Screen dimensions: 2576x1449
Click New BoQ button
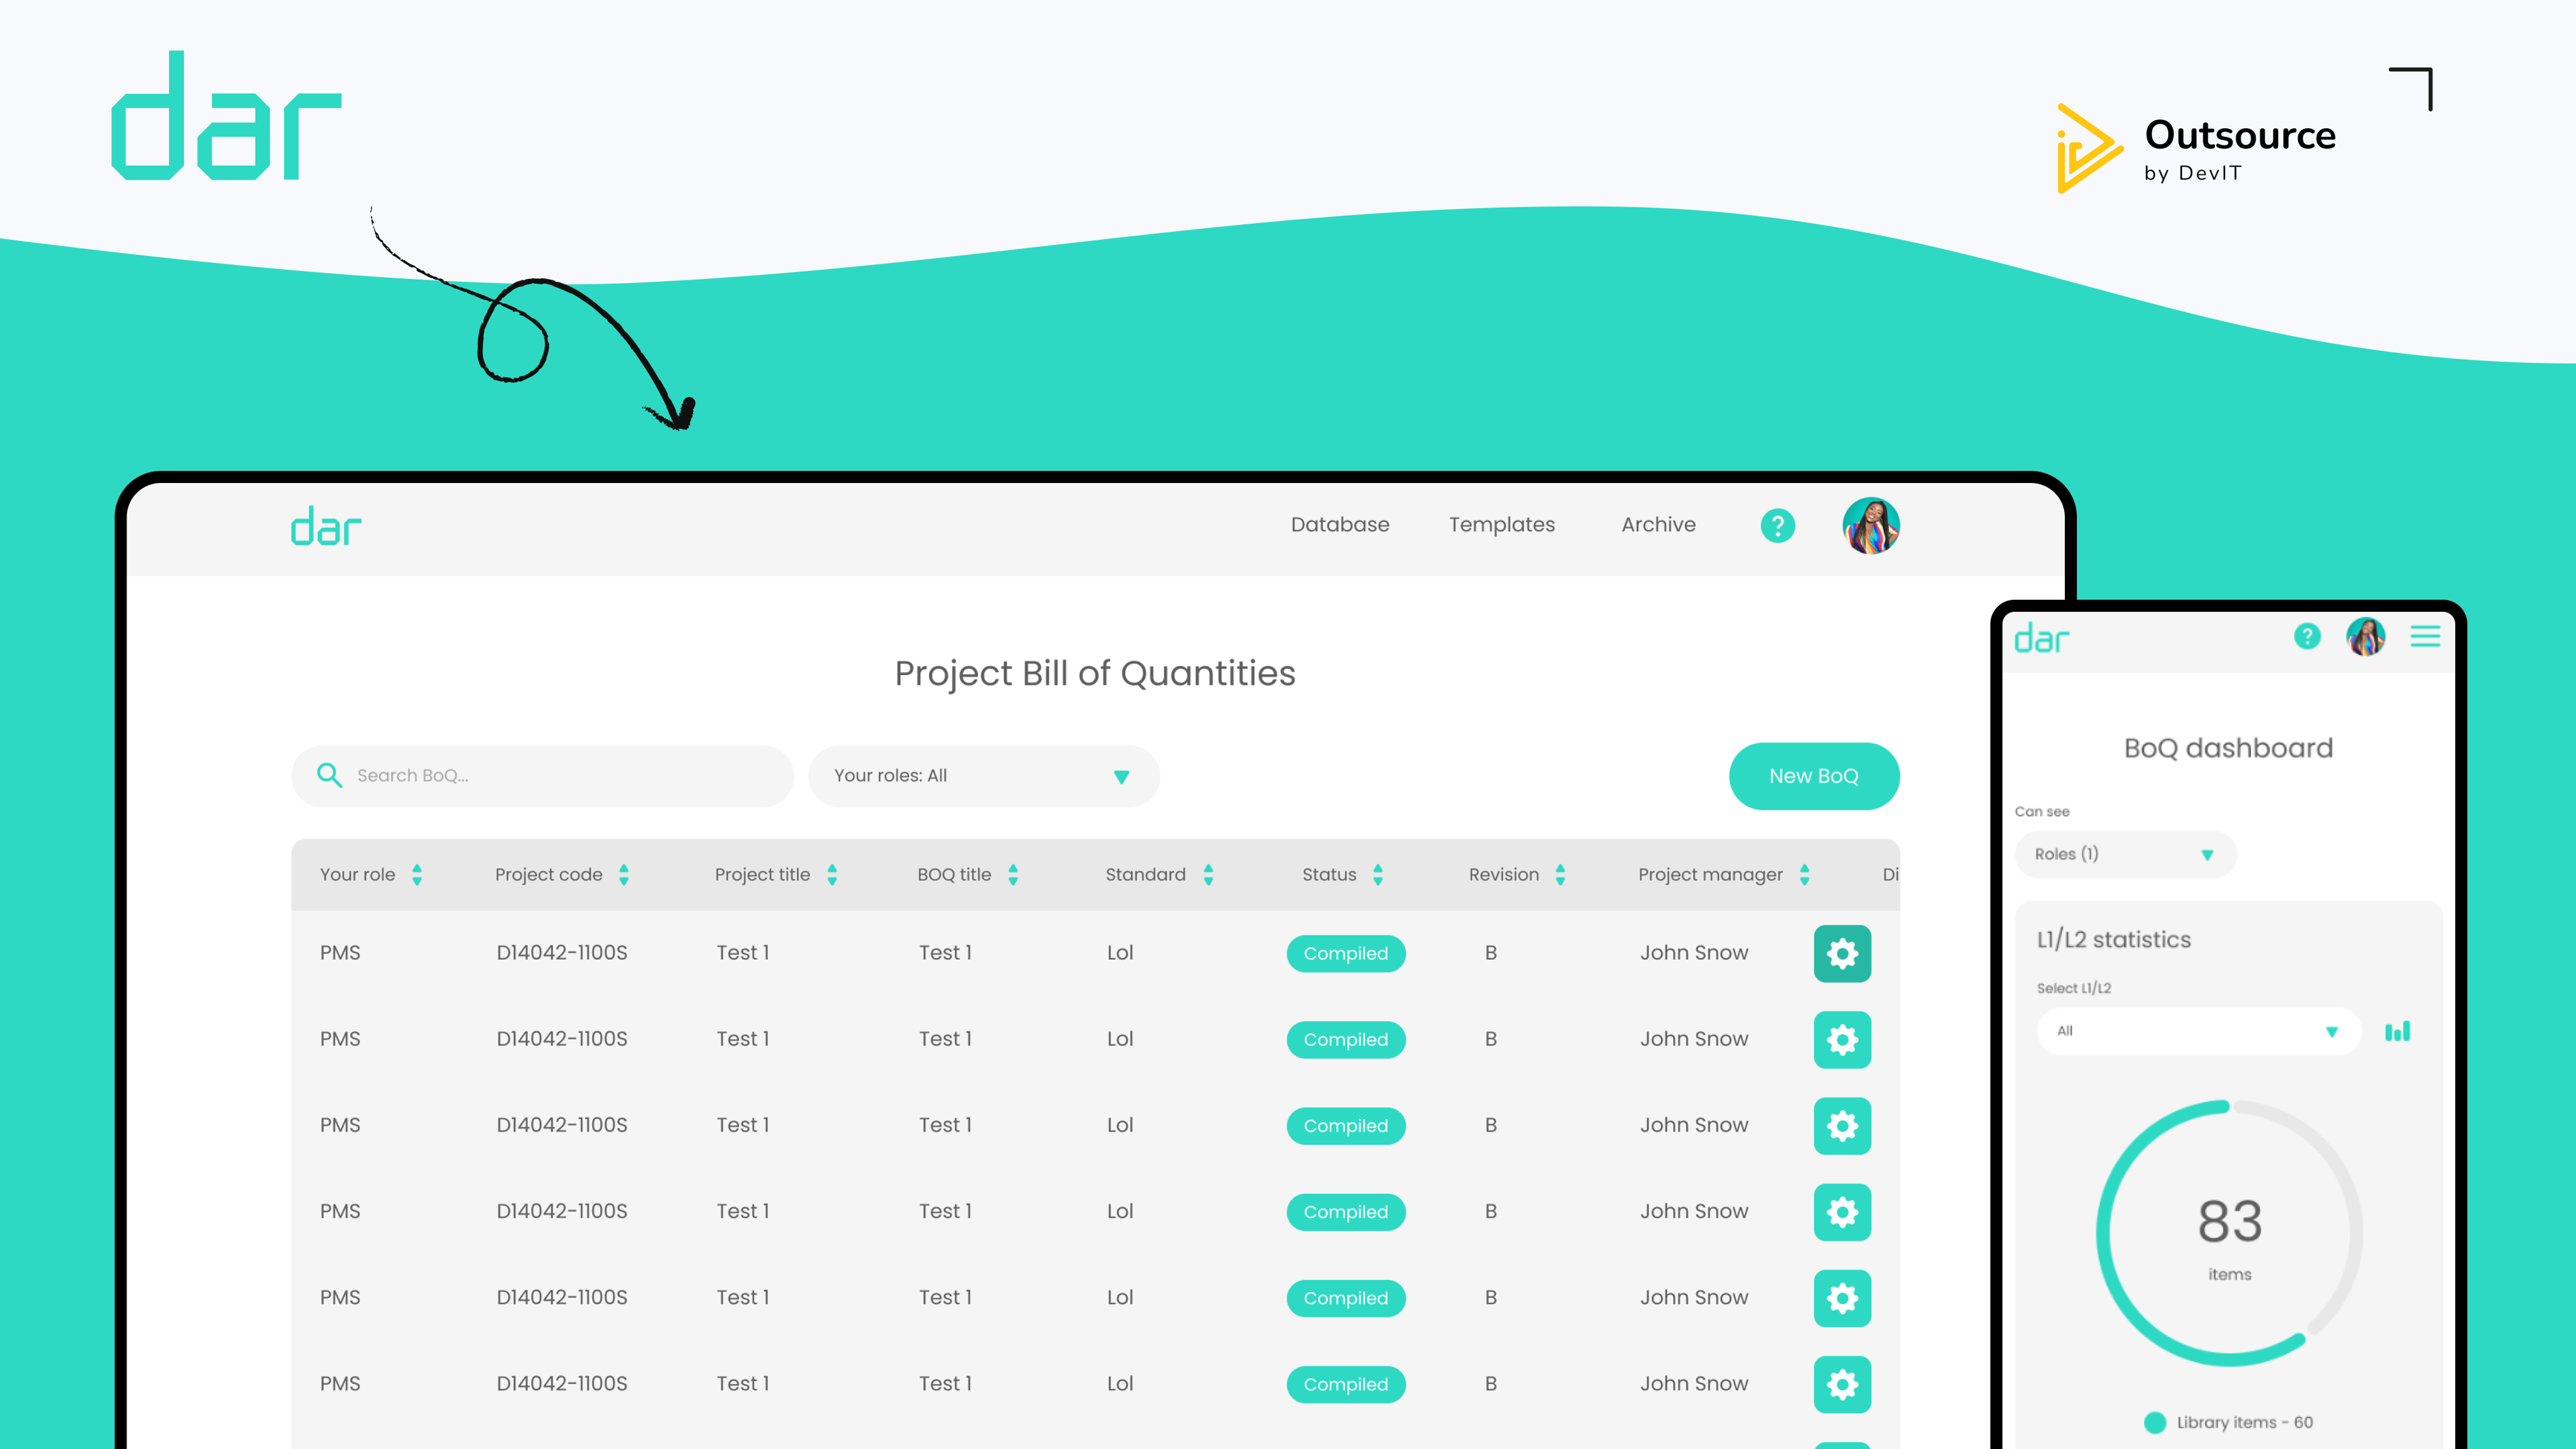(x=1814, y=776)
